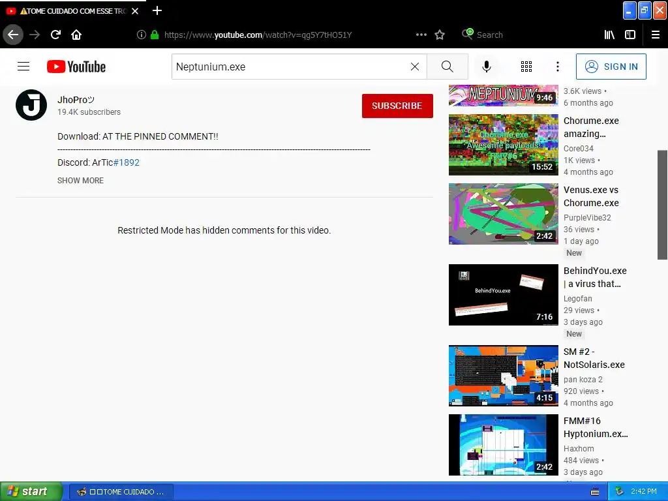Viewport: 668px width, 501px height.
Task: Open the Firefox Library icon
Action: [609, 35]
